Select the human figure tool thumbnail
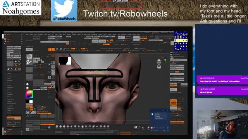Viewport: 248px width, 139px height. coord(12,69)
